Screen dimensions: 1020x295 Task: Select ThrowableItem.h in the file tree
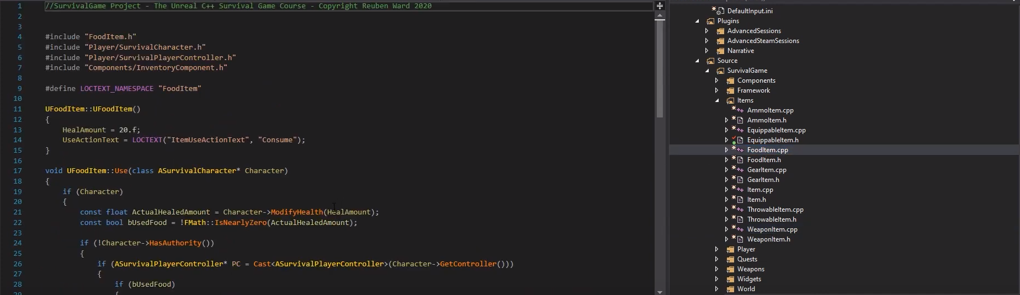pos(771,219)
